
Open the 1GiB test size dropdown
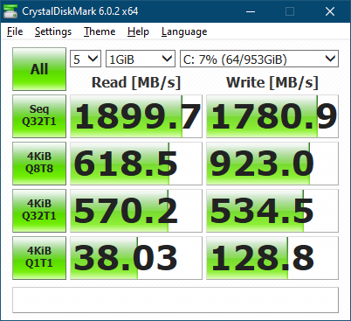141,59
